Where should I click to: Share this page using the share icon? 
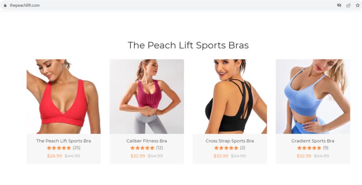[348, 5]
